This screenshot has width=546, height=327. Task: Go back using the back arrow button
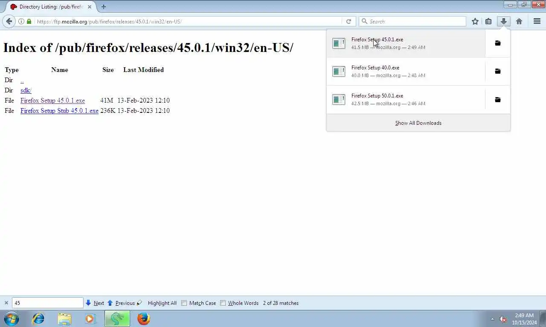click(9, 21)
